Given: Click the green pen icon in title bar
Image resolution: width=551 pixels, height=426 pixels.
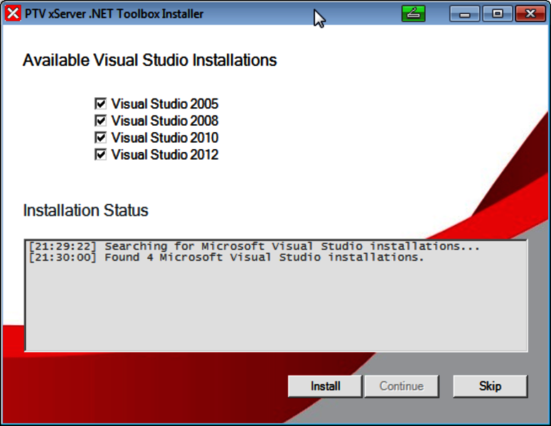Looking at the screenshot, I should click(x=413, y=13).
